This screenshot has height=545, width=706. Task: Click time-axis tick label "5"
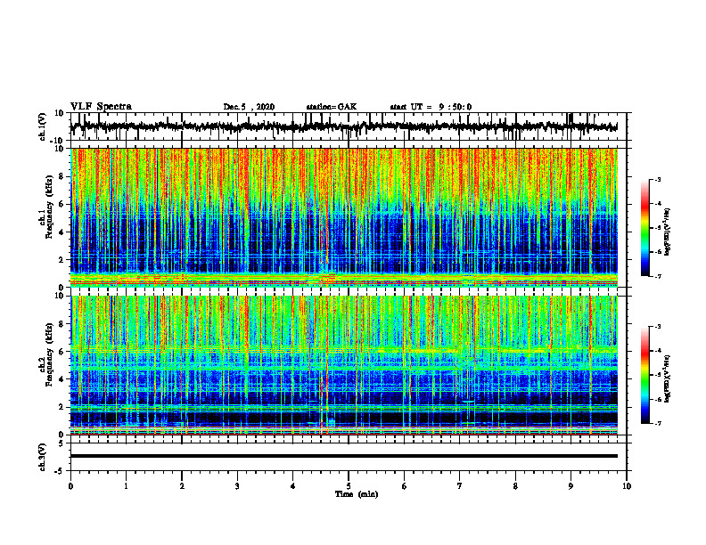(x=349, y=486)
